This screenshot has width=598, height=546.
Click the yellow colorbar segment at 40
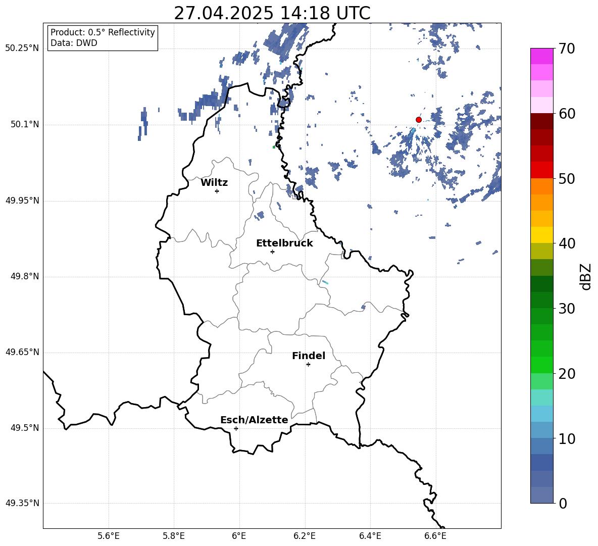pyautogui.click(x=541, y=235)
